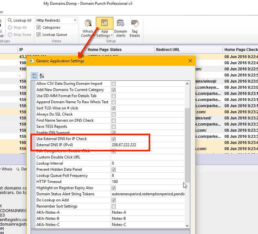The width and height of the screenshot is (258, 234).
Task: Select the 'Custom Double Click URL' property label
Action: tap(58, 157)
